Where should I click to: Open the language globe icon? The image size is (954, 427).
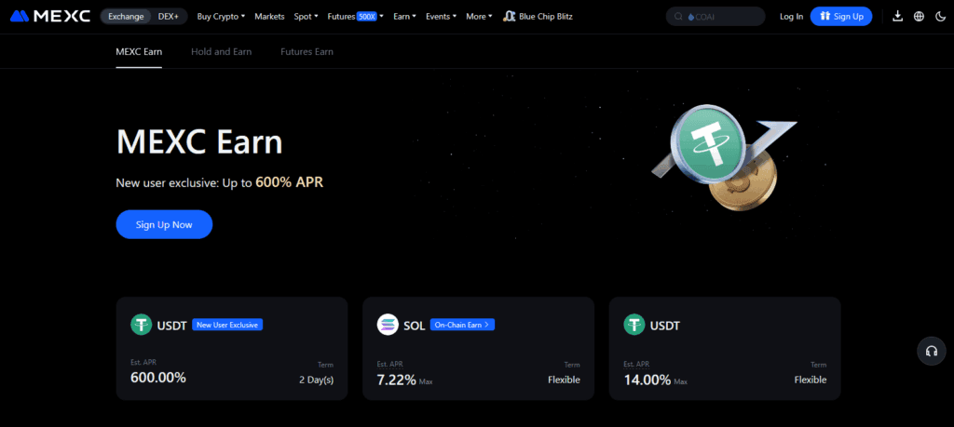[919, 17]
